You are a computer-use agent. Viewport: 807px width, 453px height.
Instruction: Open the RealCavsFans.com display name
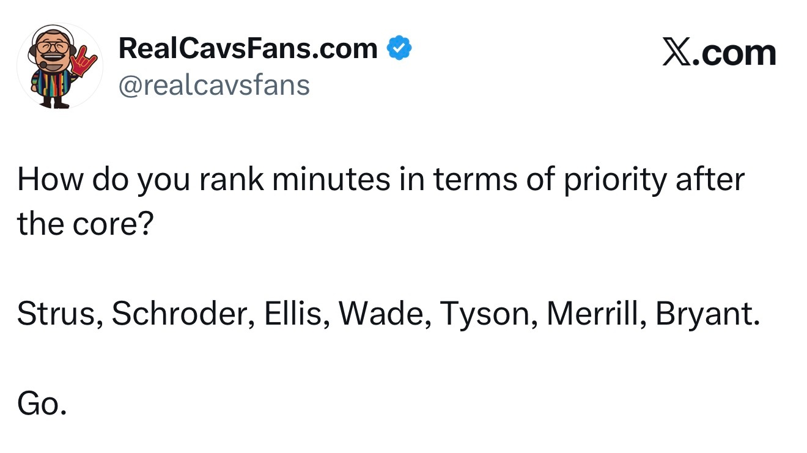pos(248,49)
